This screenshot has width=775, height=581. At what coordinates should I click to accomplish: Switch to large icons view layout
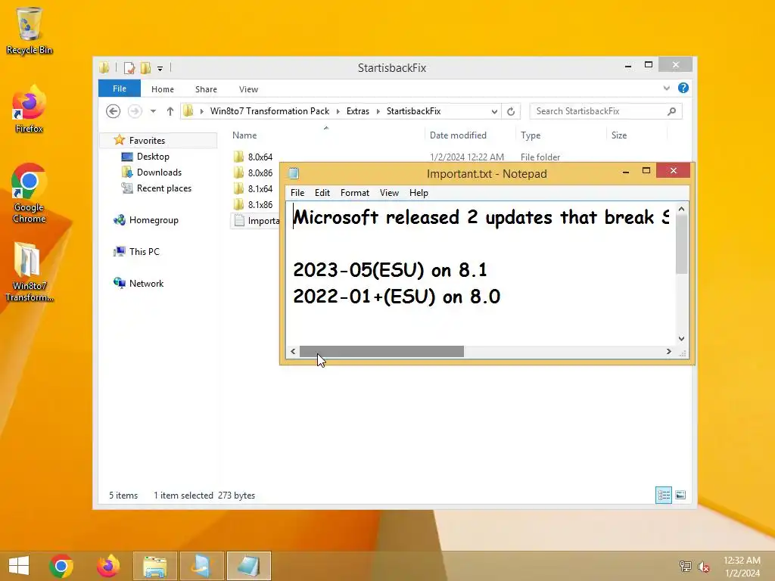pos(680,495)
